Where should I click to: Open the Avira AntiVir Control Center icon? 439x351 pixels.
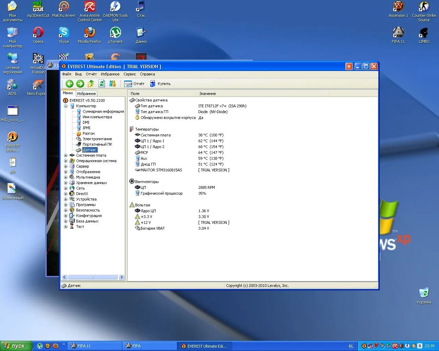[90, 11]
